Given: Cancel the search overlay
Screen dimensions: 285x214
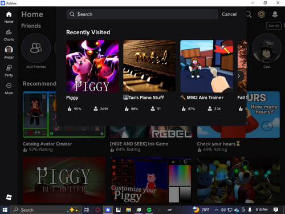Looking at the screenshot, I should click(x=229, y=14).
